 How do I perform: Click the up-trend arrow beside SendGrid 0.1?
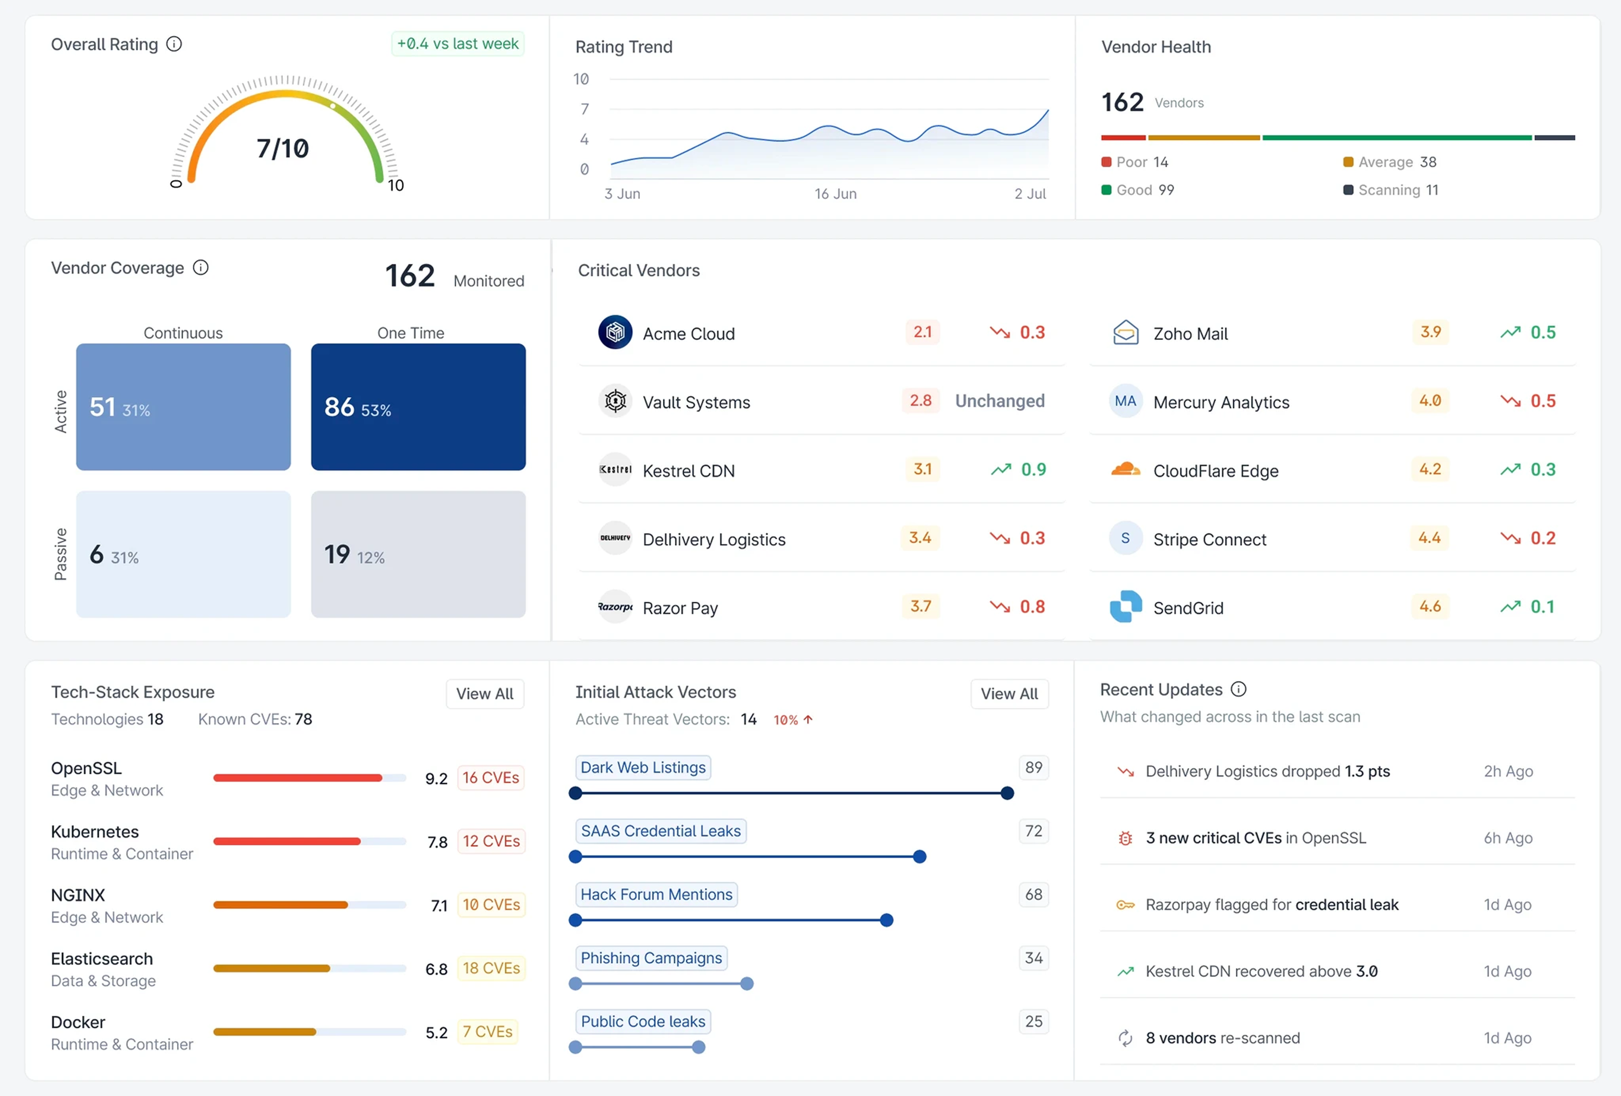pyautogui.click(x=1511, y=607)
